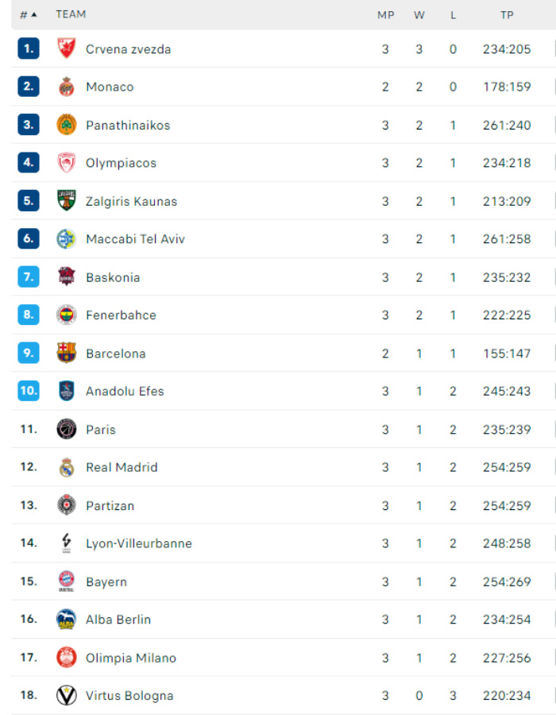Click the Panathinaikos green clover logo

click(x=67, y=125)
